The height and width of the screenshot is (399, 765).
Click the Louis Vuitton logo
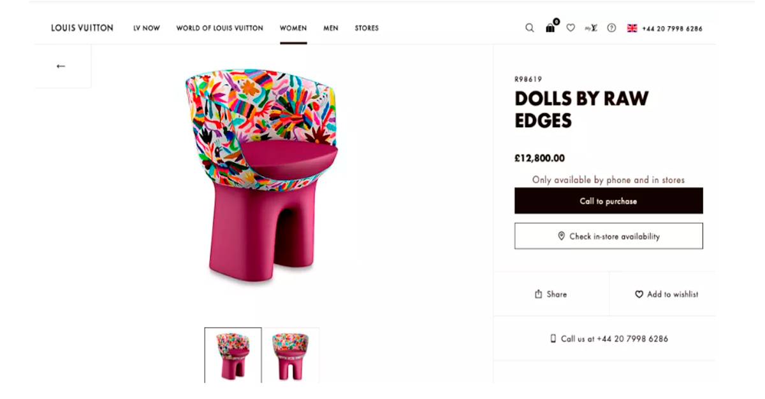coord(82,28)
